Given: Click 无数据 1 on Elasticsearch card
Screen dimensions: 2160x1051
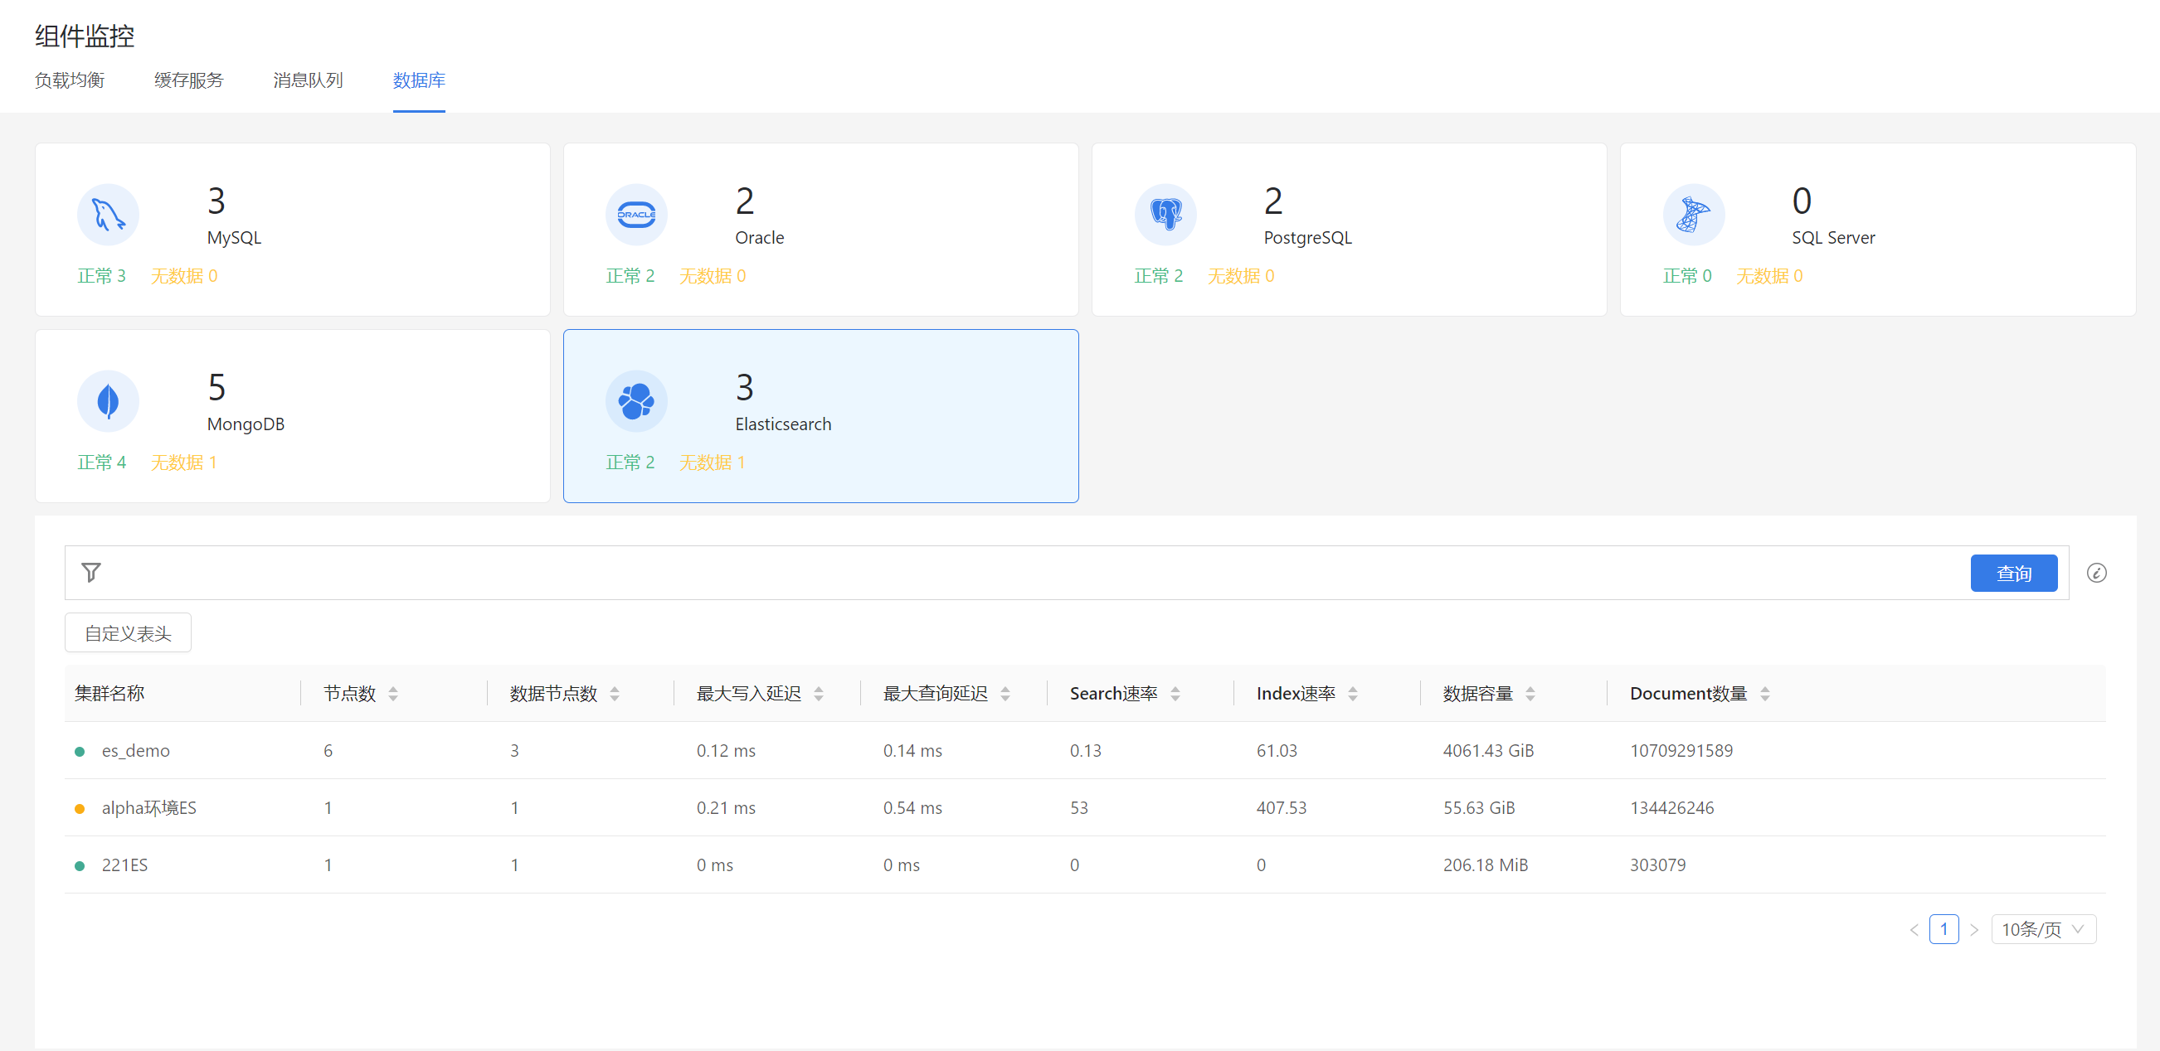Looking at the screenshot, I should [712, 462].
